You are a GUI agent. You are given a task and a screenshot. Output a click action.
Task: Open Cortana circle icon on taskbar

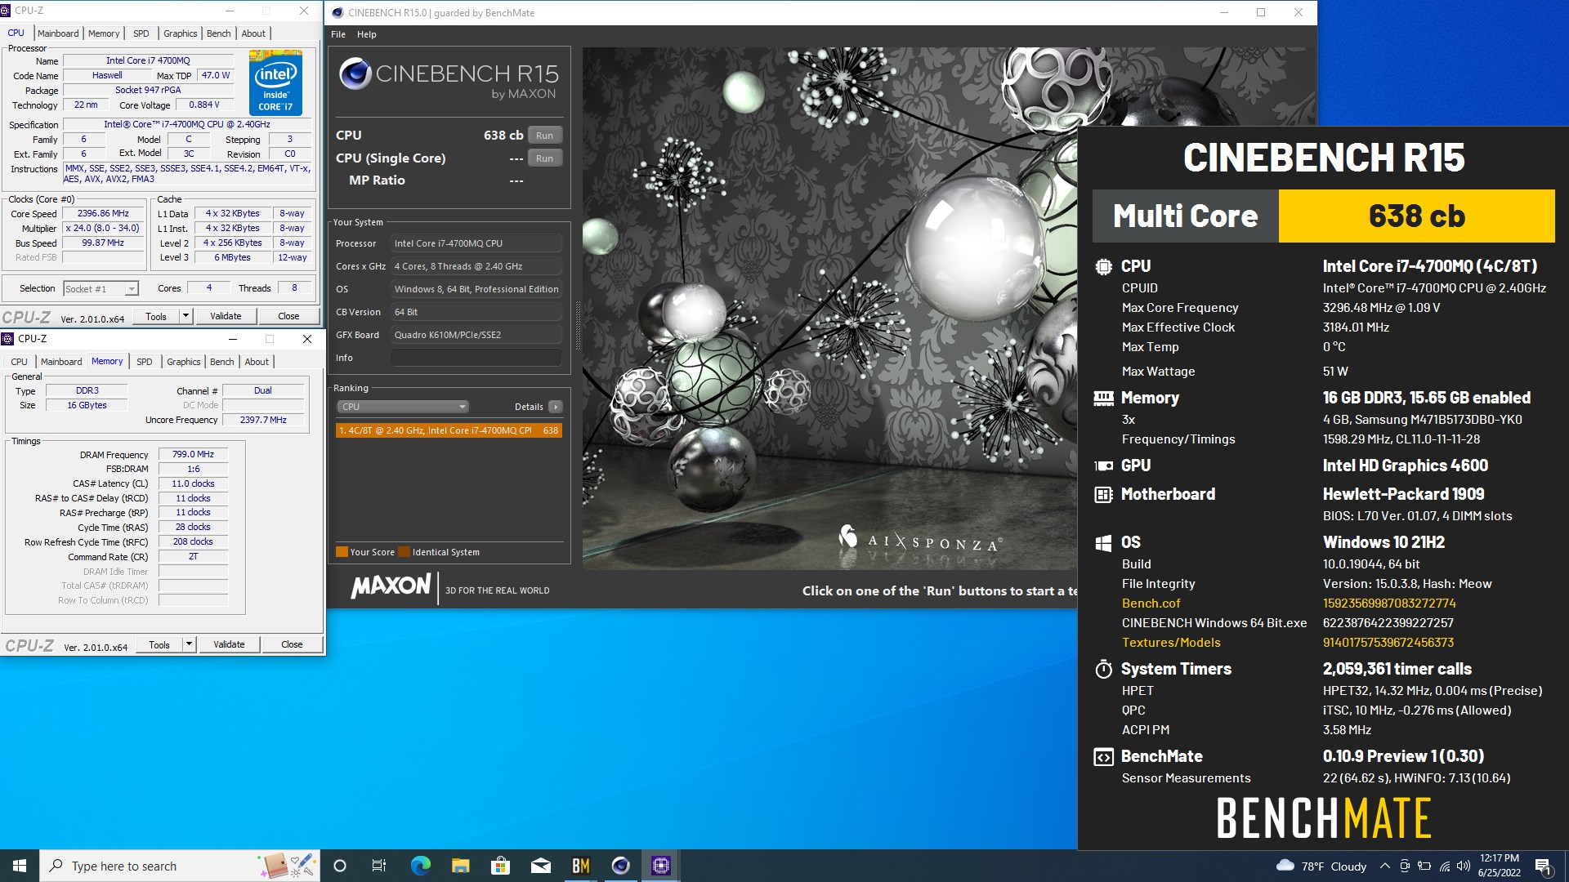coord(340,866)
